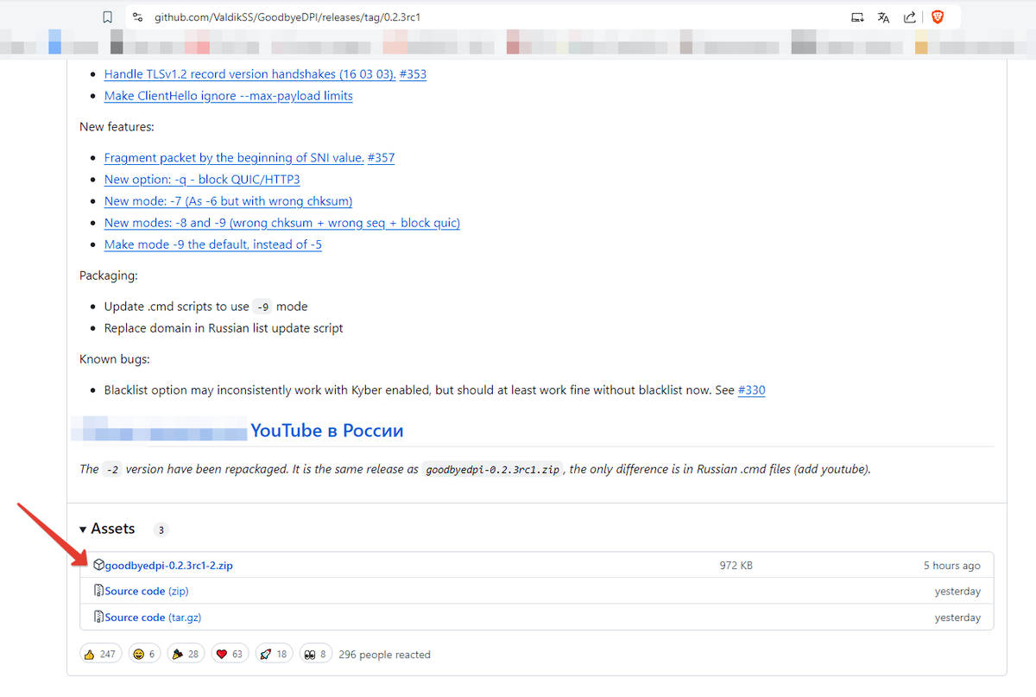The image size is (1036, 697).
Task: Add the heart reaction (63)
Action: [x=230, y=654]
